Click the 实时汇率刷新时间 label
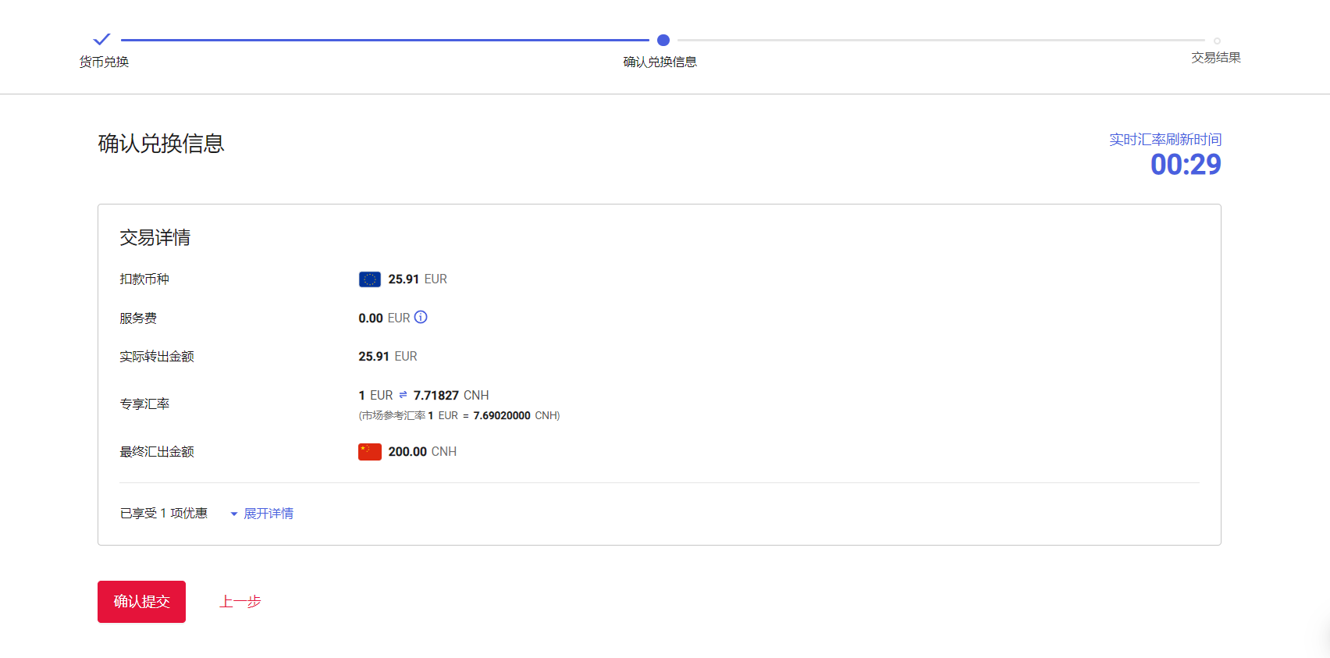This screenshot has height=658, width=1330. click(1165, 140)
